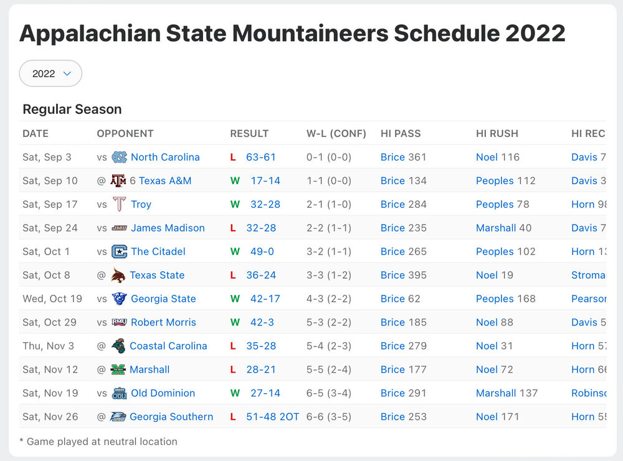Click The Citadel team logo
Viewport: 623px width, 461px height.
pos(119,252)
